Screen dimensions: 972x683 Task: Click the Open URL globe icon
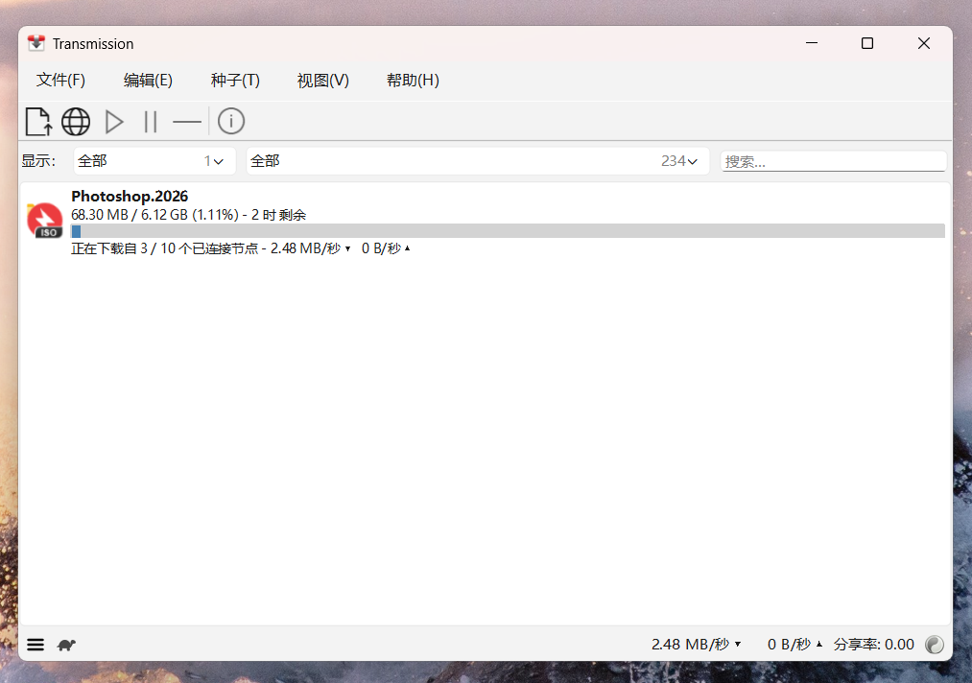(x=76, y=122)
